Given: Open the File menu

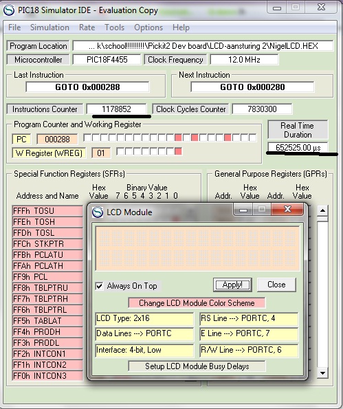Looking at the screenshot, I should click(14, 27).
